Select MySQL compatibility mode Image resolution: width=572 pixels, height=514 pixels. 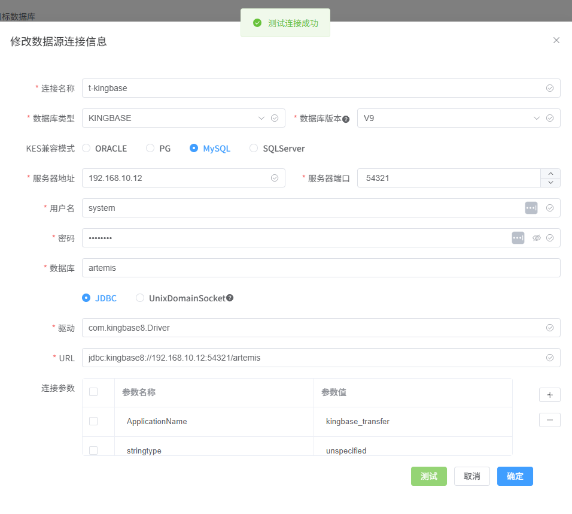(210, 149)
